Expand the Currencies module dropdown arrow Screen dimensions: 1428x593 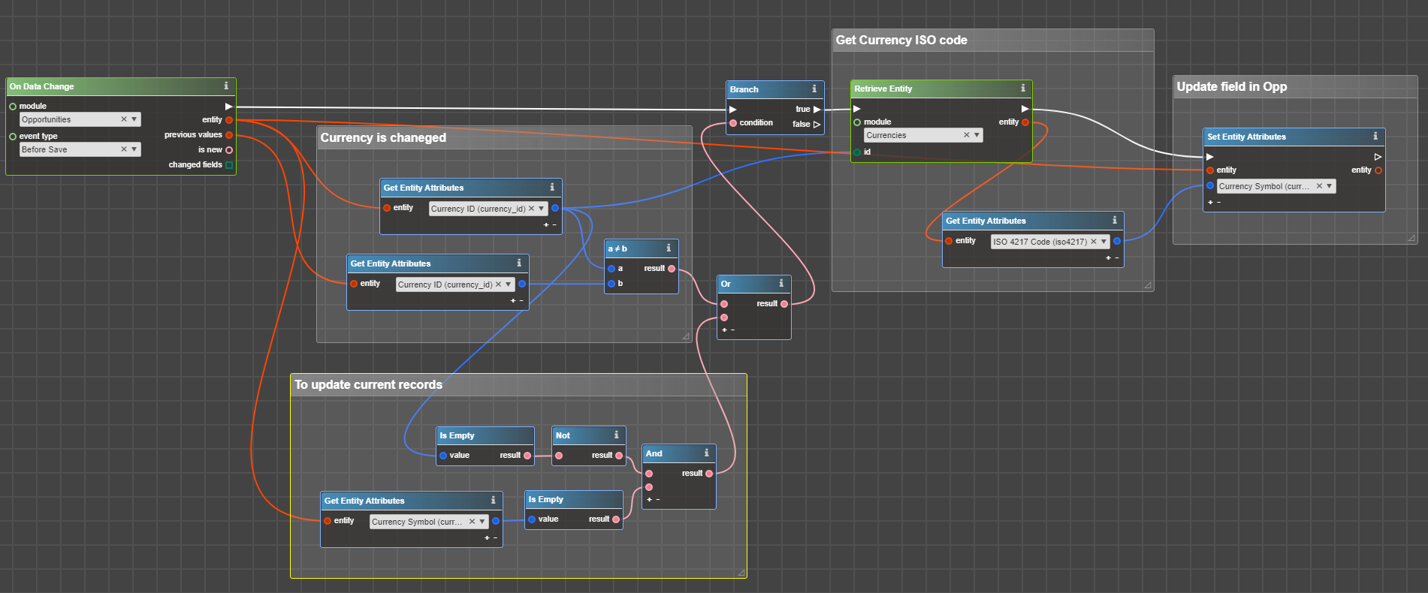coord(977,135)
